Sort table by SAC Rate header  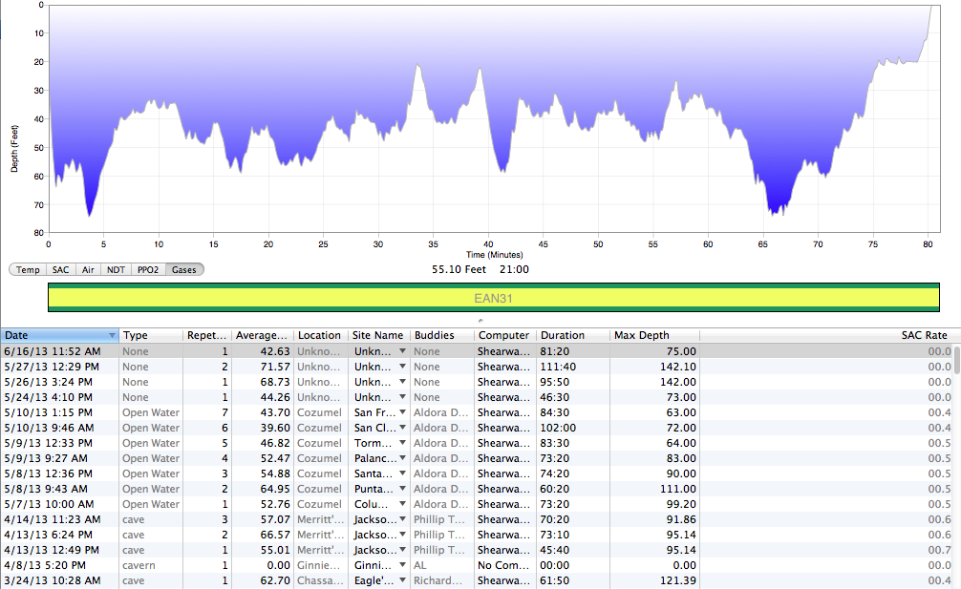coord(923,336)
